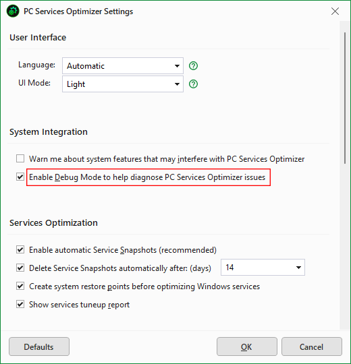Open help for the UI Mode setting
This screenshot has width=351, height=364.
193,84
